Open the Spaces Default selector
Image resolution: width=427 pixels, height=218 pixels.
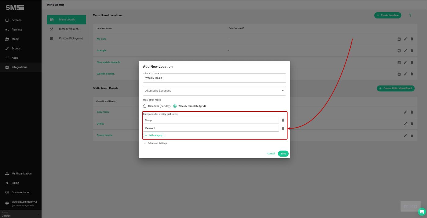point(21,214)
